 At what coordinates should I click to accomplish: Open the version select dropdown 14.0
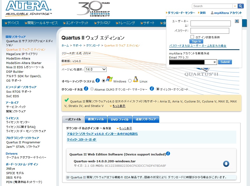[96, 69]
